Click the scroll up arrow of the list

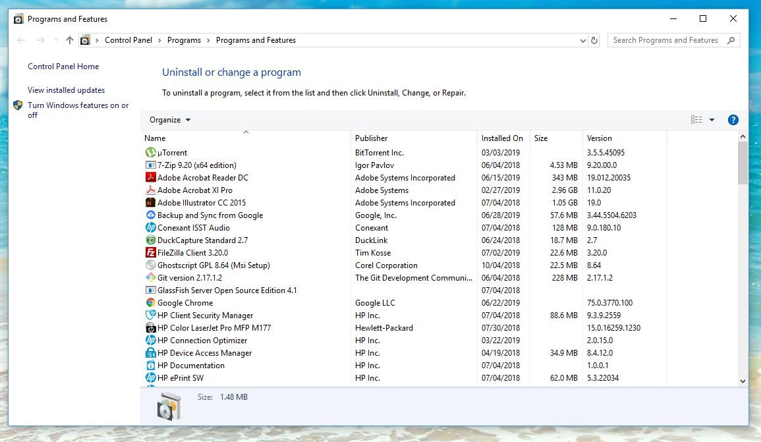tap(743, 137)
